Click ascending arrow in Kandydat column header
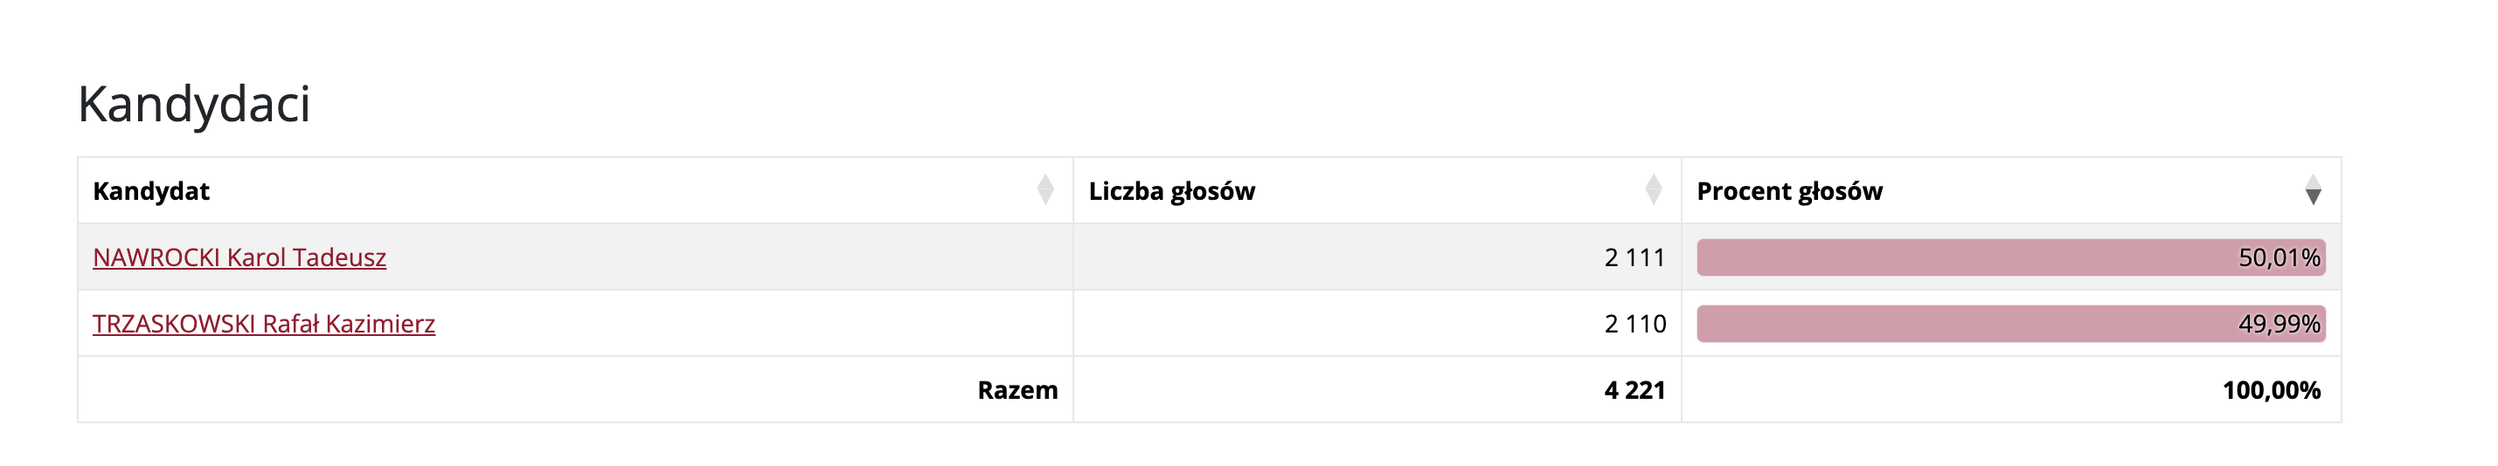This screenshot has width=2498, height=466. (x=1044, y=182)
